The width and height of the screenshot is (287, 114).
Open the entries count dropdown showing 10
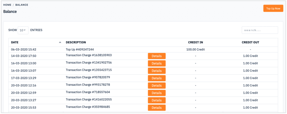click(x=23, y=30)
